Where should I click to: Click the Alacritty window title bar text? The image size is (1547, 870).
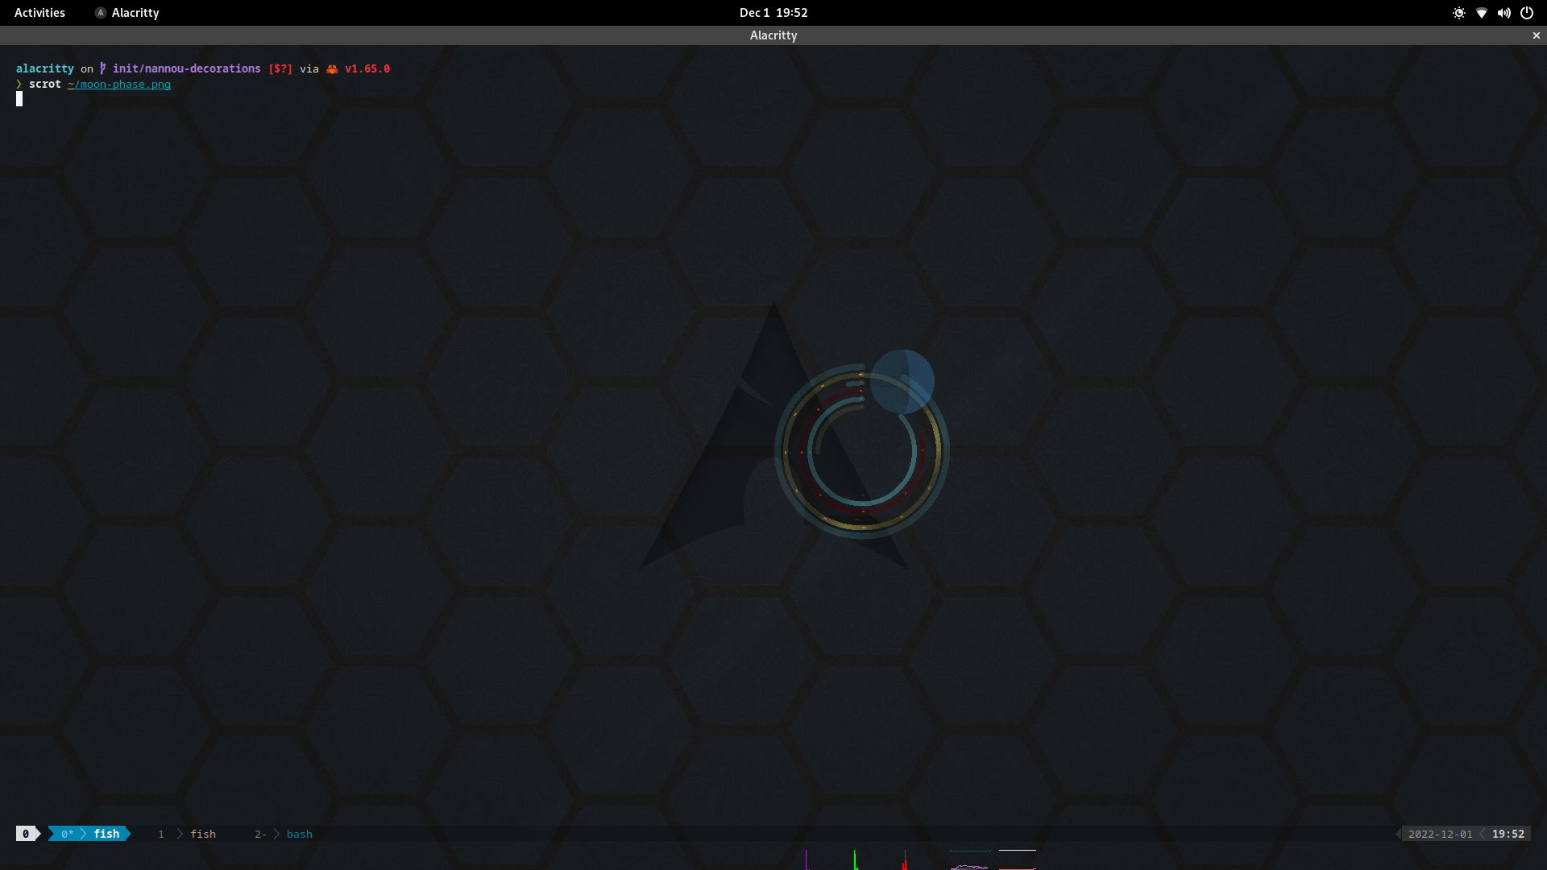(x=773, y=35)
